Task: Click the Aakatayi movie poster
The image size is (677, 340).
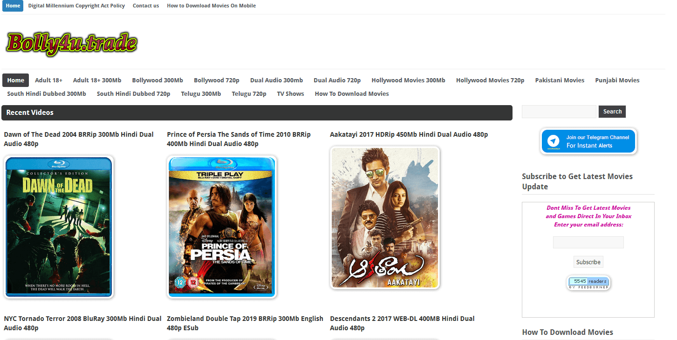Action: tap(385, 218)
